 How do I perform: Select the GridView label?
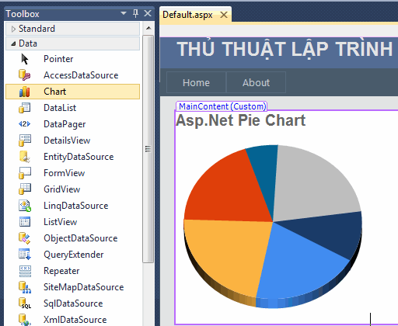tap(62, 189)
